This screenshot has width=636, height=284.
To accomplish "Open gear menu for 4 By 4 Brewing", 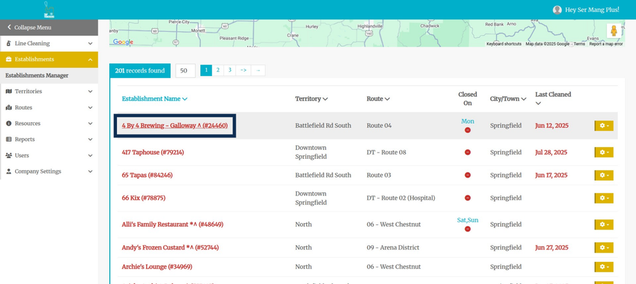I will point(604,126).
